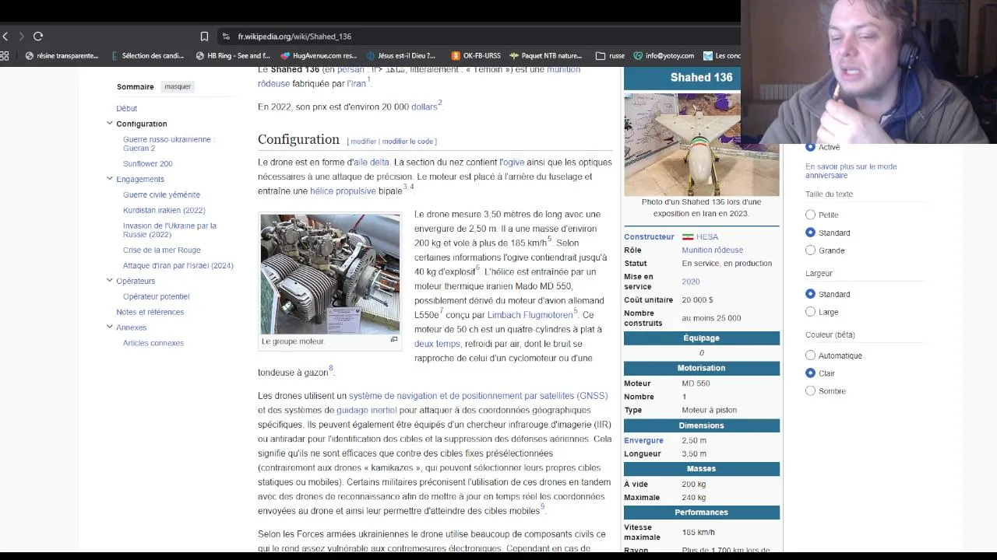Open the HugAvenue.com bookmark
The image size is (997, 560).
(x=319, y=56)
